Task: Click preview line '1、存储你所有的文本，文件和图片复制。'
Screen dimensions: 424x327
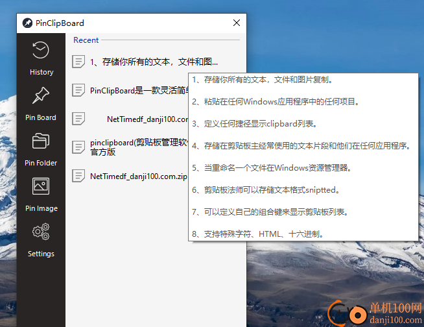Action: point(263,80)
